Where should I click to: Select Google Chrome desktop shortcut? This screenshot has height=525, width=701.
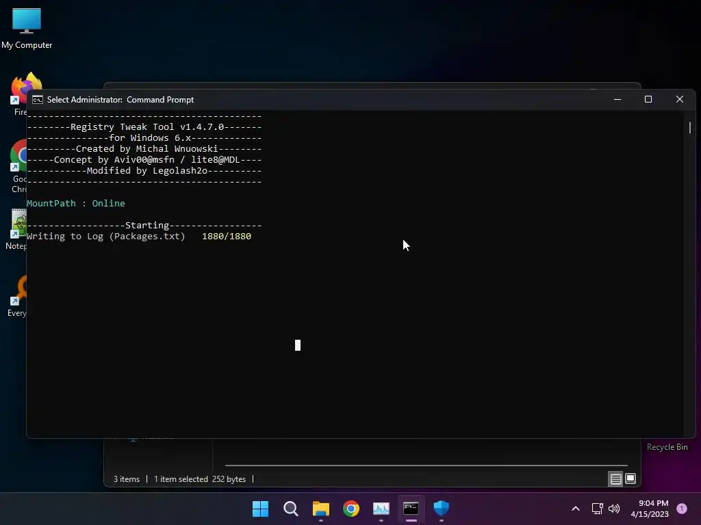pyautogui.click(x=18, y=166)
